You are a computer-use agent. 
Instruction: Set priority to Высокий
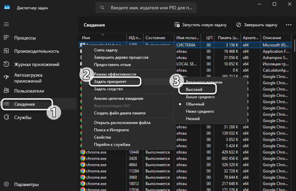pos(194,90)
